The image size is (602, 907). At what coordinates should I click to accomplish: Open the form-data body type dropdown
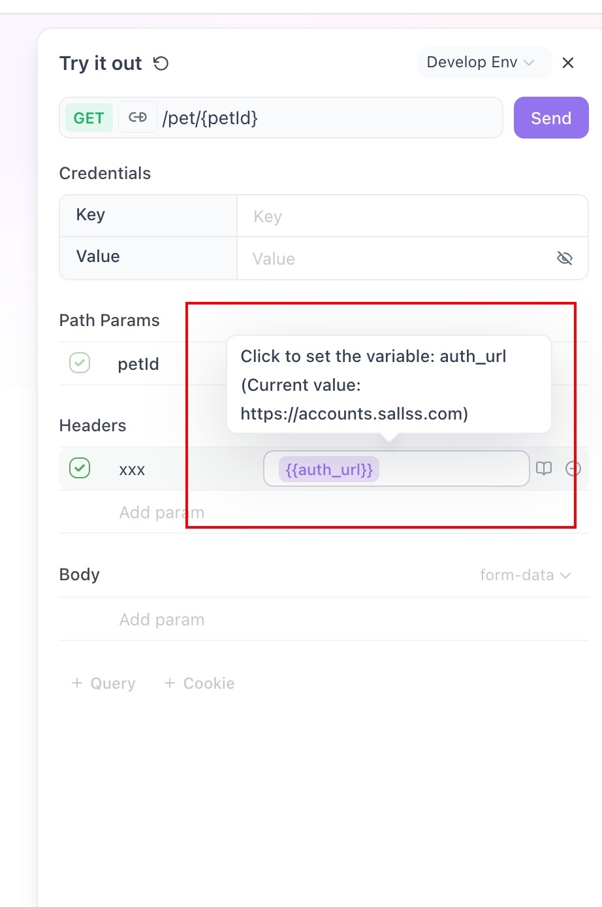click(x=525, y=575)
